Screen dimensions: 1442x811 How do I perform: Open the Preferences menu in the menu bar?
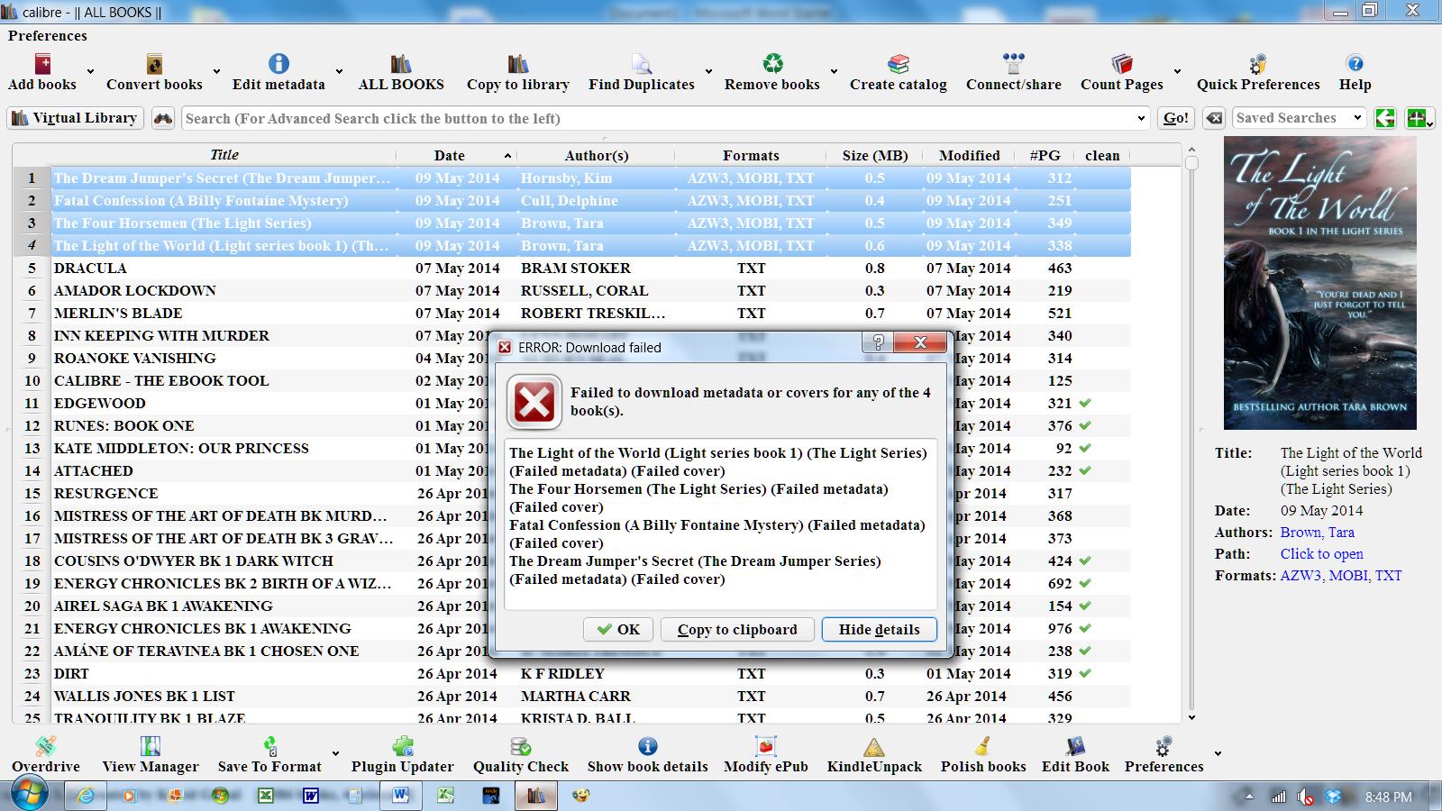[48, 36]
